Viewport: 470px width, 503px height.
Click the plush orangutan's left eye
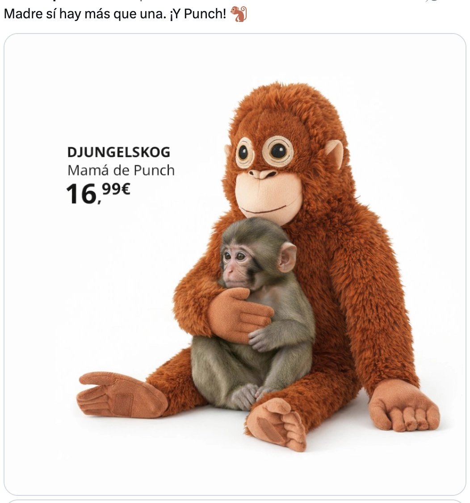pos(245,153)
